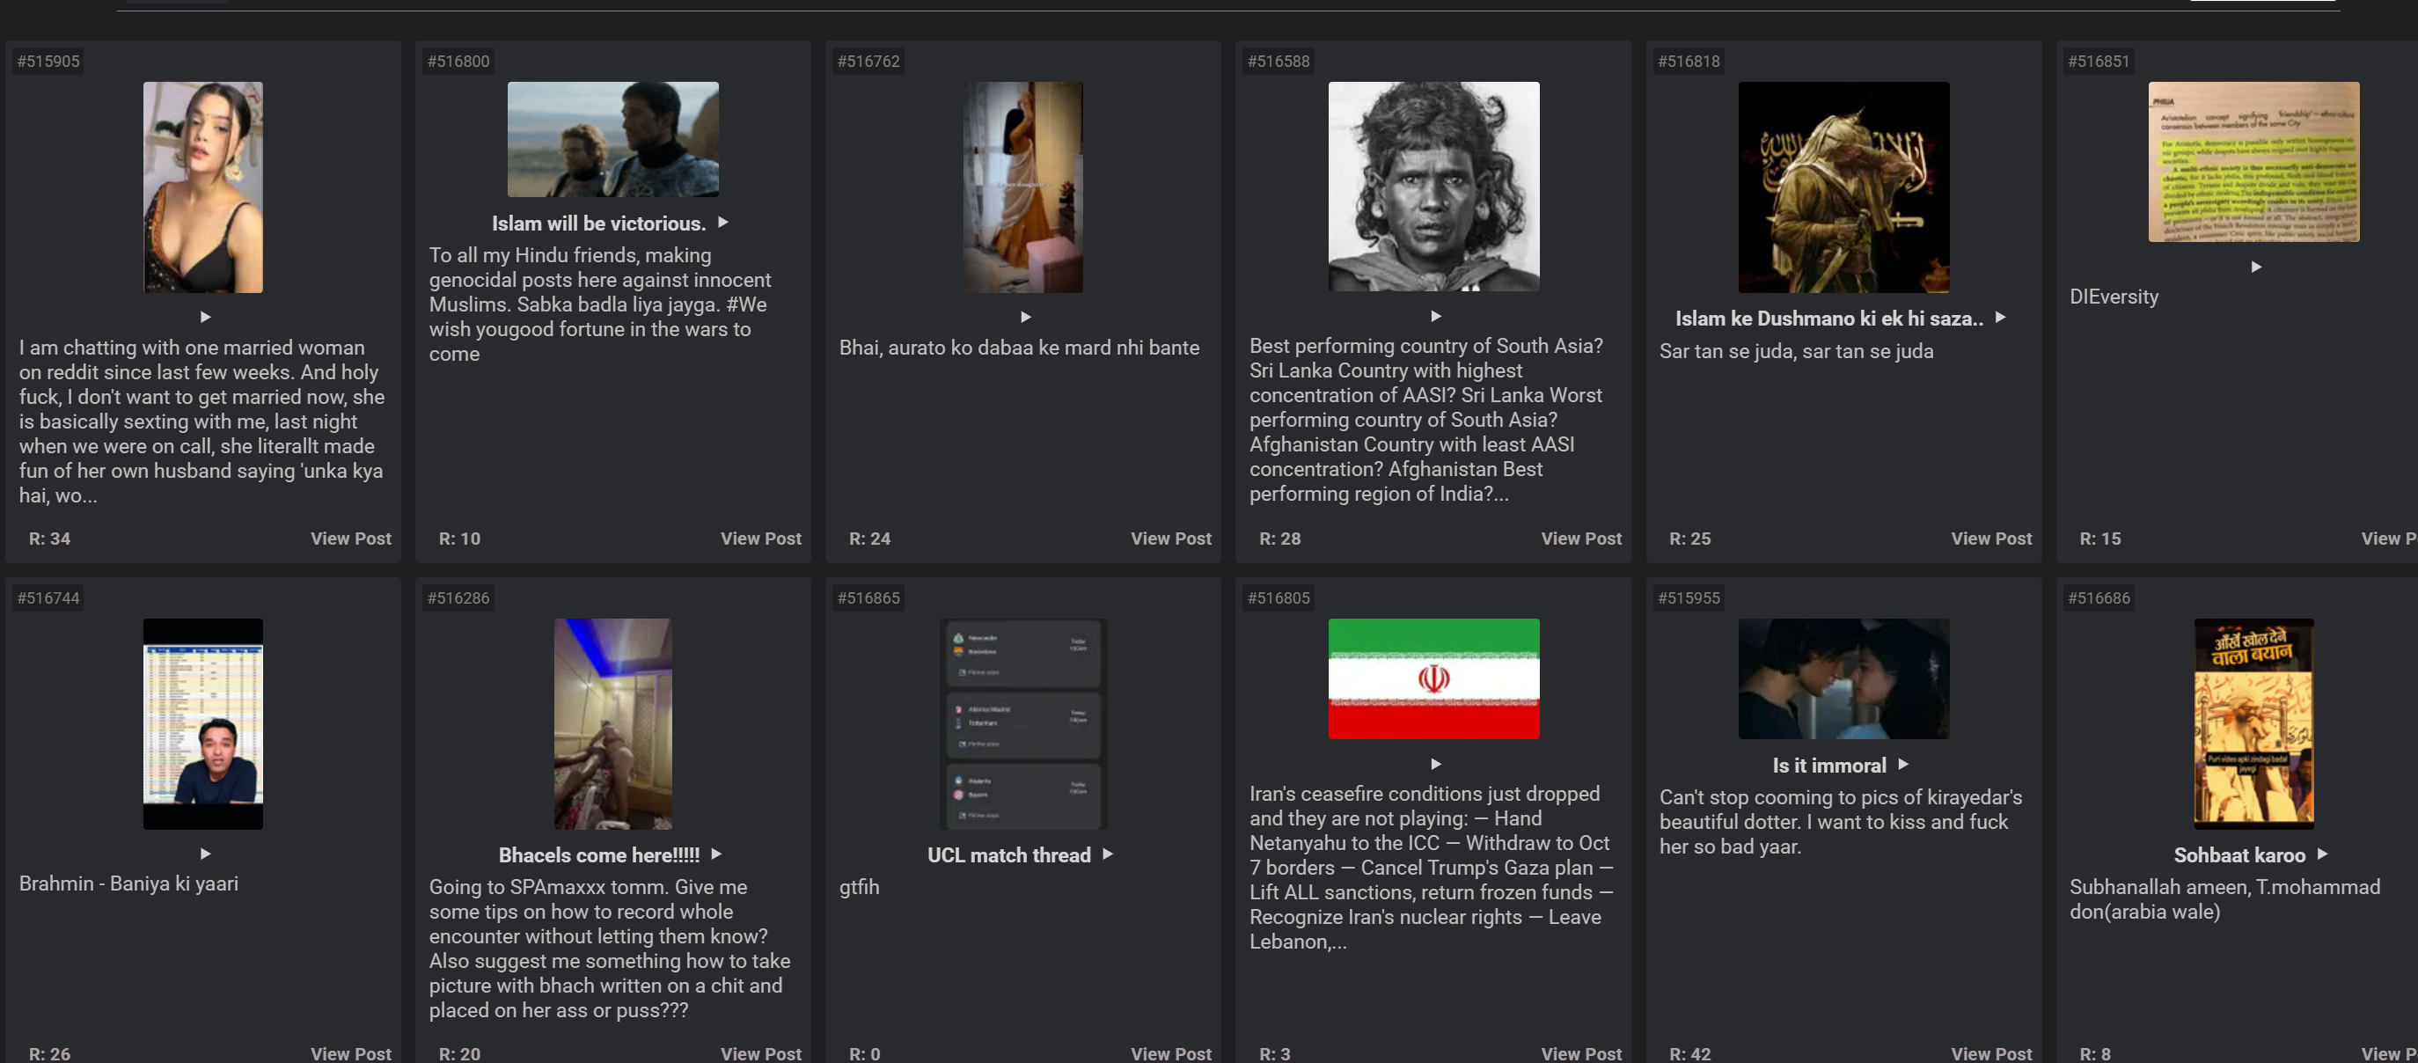This screenshot has height=1063, width=2418.
Task: Click reply count R: 3 on Iran post
Action: tap(1274, 1052)
